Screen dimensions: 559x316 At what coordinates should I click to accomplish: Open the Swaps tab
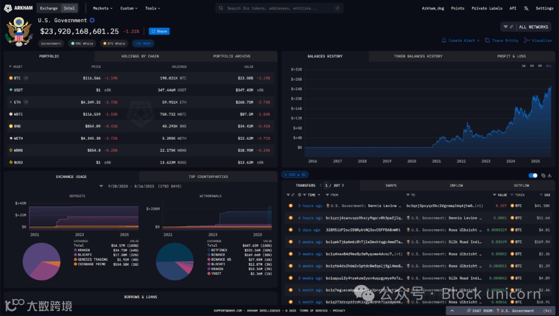pyautogui.click(x=391, y=185)
